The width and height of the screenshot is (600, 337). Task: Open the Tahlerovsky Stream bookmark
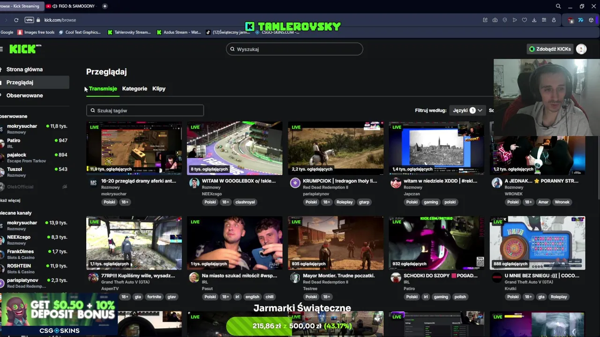pyautogui.click(x=129, y=32)
